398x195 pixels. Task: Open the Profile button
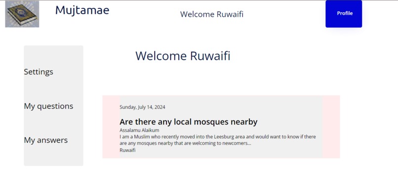click(x=344, y=14)
